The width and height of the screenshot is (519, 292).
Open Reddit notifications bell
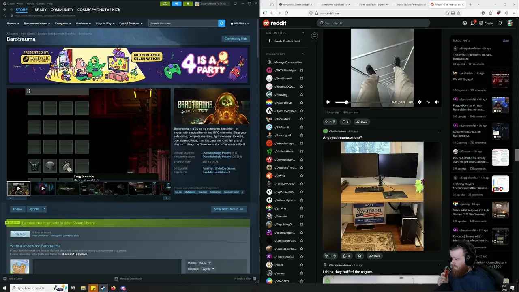coord(500,23)
